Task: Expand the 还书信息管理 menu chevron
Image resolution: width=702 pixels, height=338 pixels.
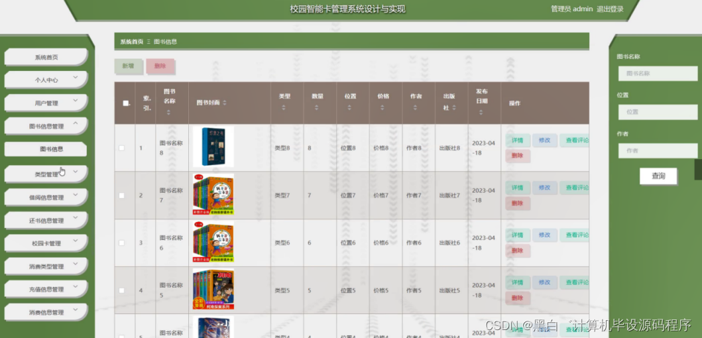Action: [x=75, y=217]
